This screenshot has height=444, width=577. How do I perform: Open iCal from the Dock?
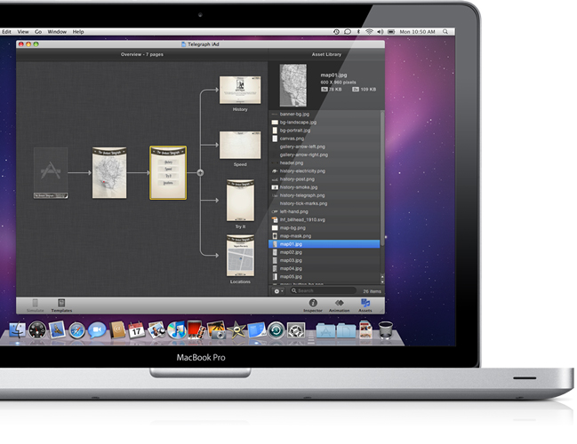[x=137, y=329]
